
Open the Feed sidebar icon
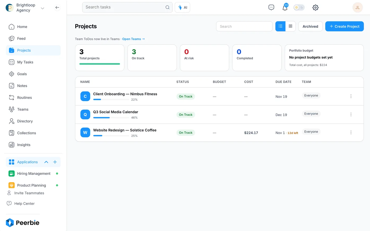click(11, 39)
